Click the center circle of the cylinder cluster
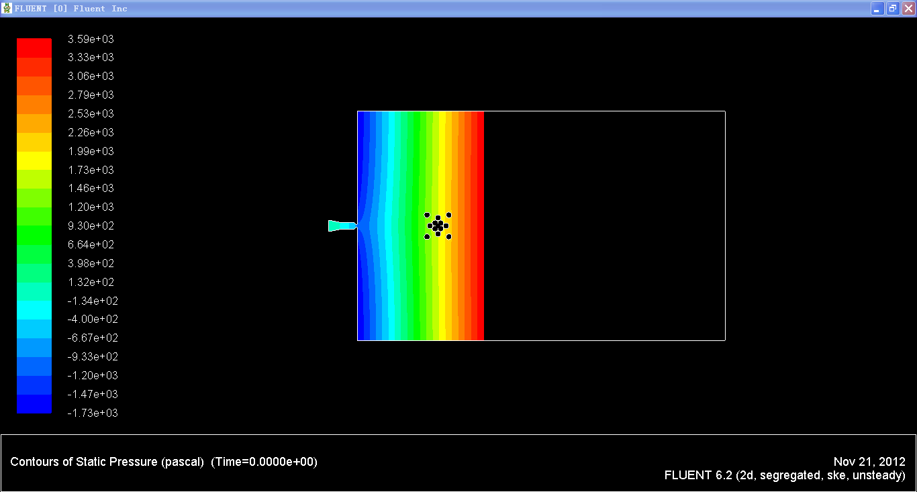This screenshot has height=492, width=917. (438, 226)
